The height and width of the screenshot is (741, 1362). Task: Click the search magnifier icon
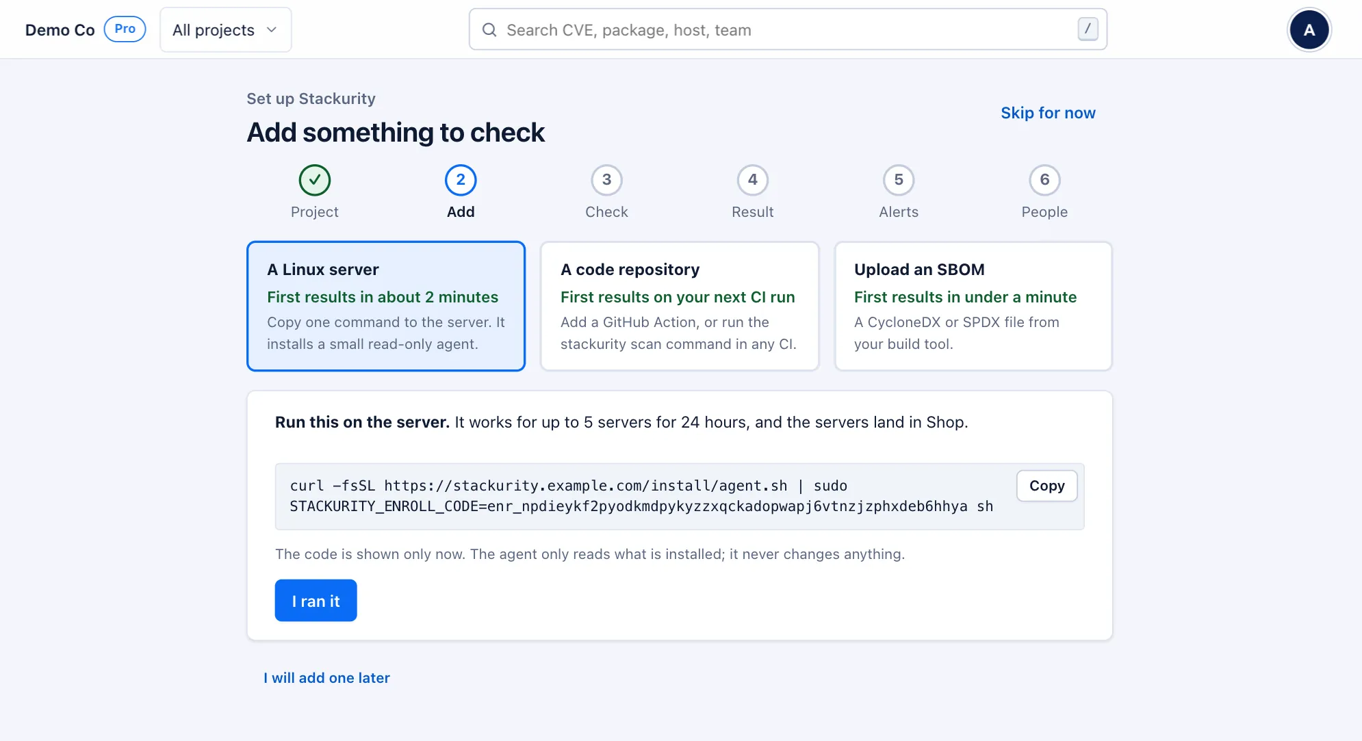(489, 29)
